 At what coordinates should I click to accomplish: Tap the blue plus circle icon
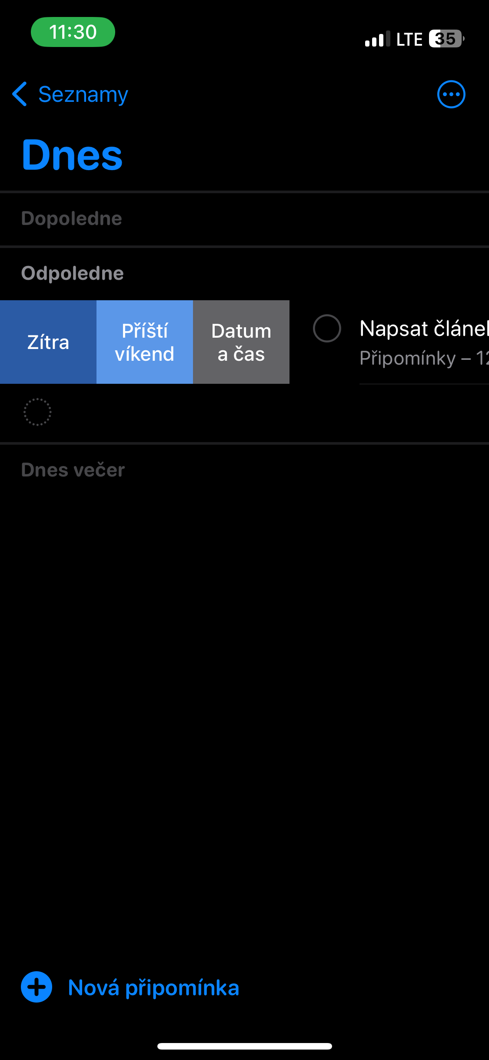[37, 987]
